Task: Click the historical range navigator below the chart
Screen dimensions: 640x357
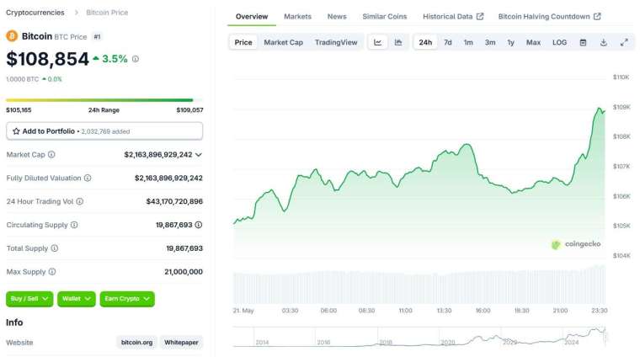Action: point(420,337)
